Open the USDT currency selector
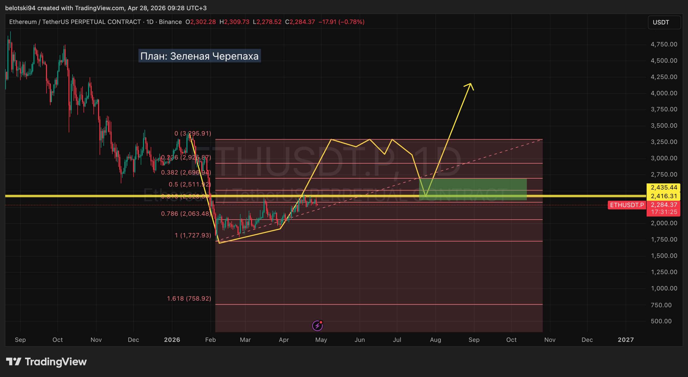The width and height of the screenshot is (688, 377). 664,22
